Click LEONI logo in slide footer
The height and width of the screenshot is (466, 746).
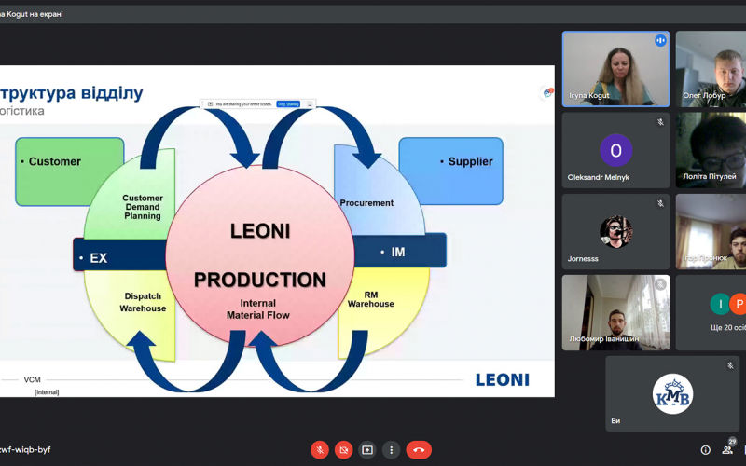click(503, 380)
